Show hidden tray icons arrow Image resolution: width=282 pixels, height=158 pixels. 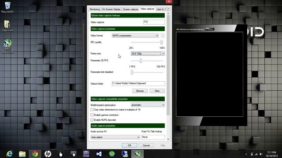click(x=246, y=154)
